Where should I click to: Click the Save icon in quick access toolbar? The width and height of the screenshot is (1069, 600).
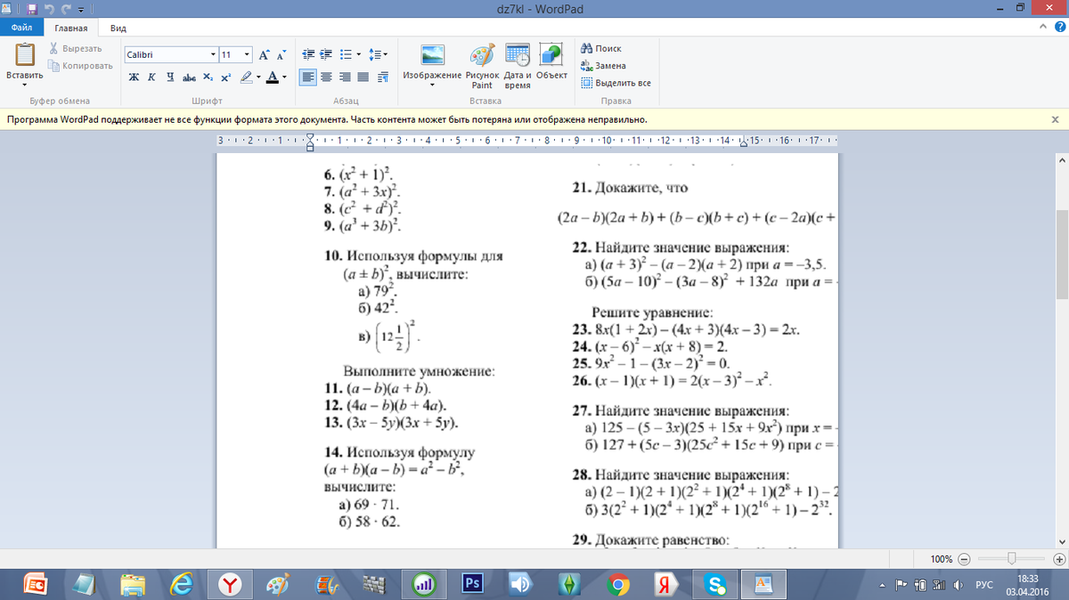click(x=33, y=9)
